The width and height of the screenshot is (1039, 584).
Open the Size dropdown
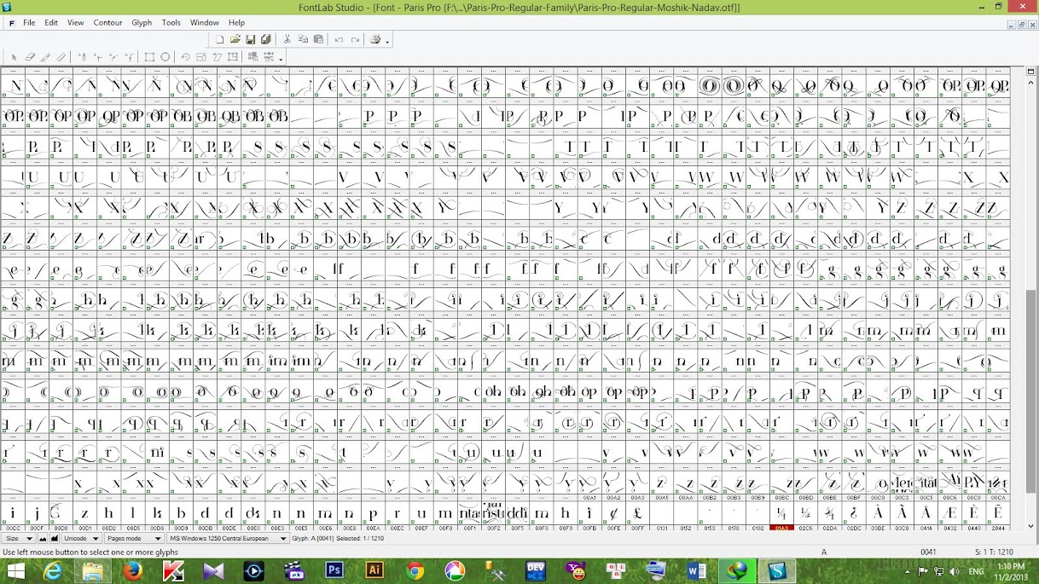(18, 539)
